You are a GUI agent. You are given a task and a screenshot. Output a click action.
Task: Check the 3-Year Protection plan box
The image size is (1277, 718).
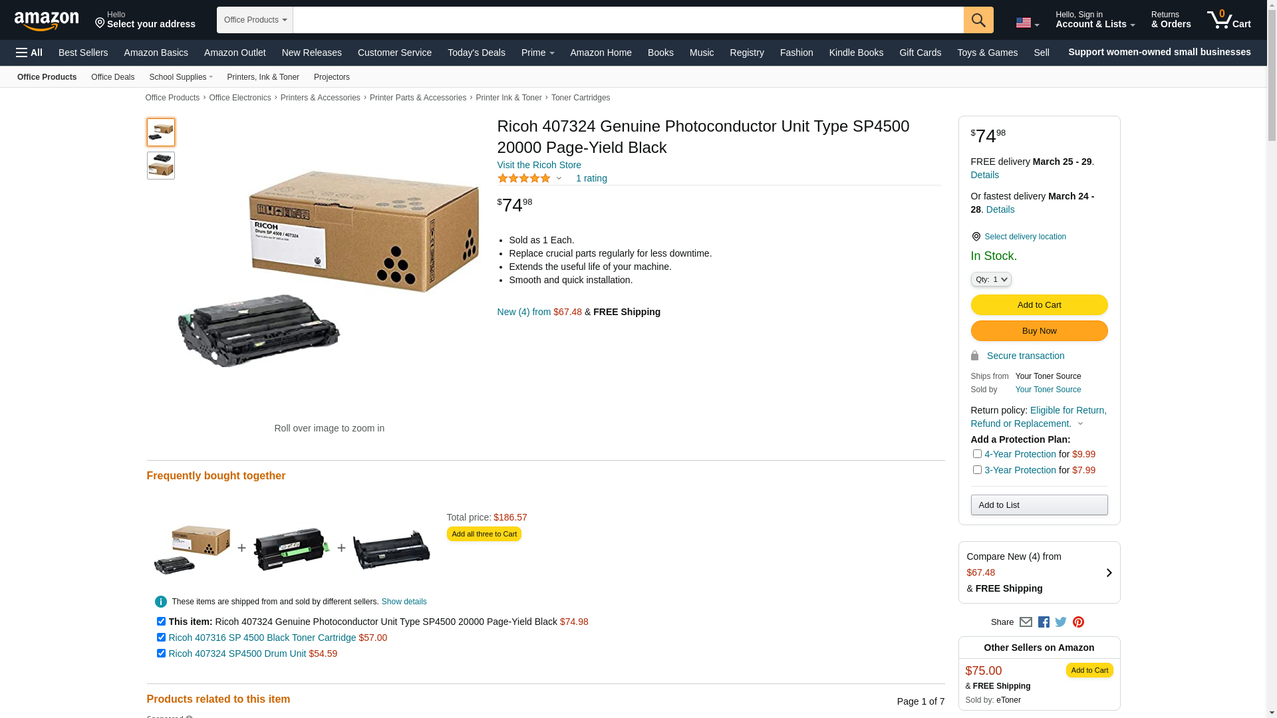[977, 470]
